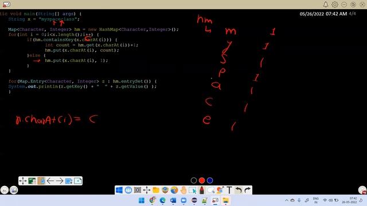Expand hidden system tray icons

(287, 200)
